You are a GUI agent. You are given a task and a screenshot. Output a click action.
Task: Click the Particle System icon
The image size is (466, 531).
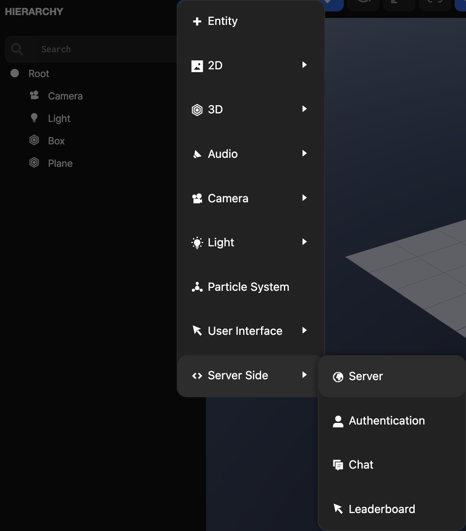(x=197, y=287)
